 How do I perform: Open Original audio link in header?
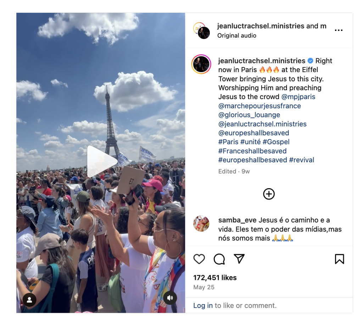click(236, 36)
